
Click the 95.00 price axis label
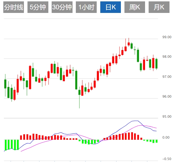(x=167, y=117)
